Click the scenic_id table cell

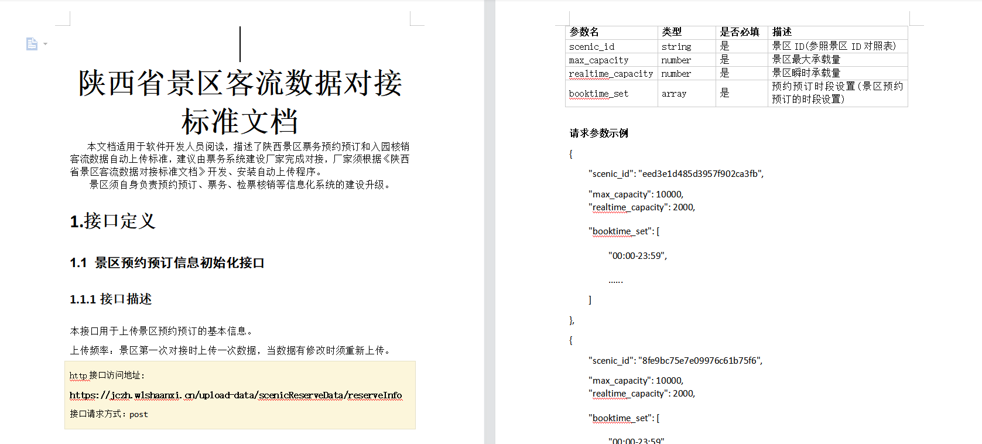pyautogui.click(x=591, y=47)
